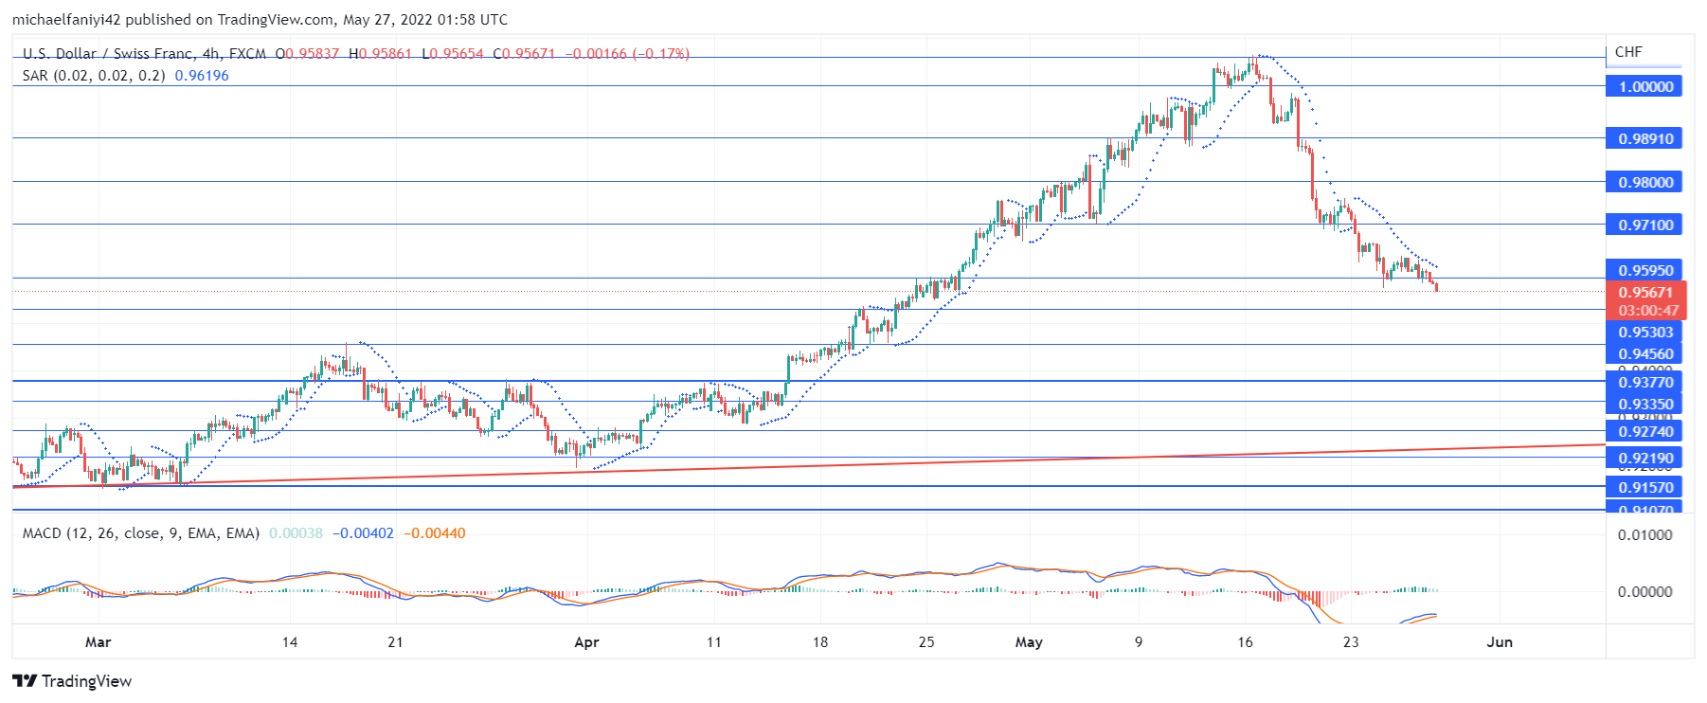Click the 0.92190 price level label
The width and height of the screenshot is (1707, 703).
1644,459
